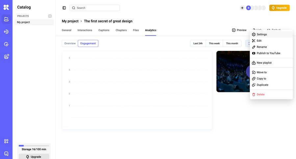This screenshot has width=296, height=159.
Task: Open the AI assistant sidebar icon
Action: [x=6, y=57]
